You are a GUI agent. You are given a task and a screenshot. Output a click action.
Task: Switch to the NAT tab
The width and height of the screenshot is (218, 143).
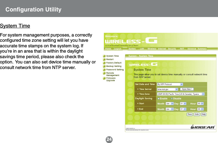[182, 49]
